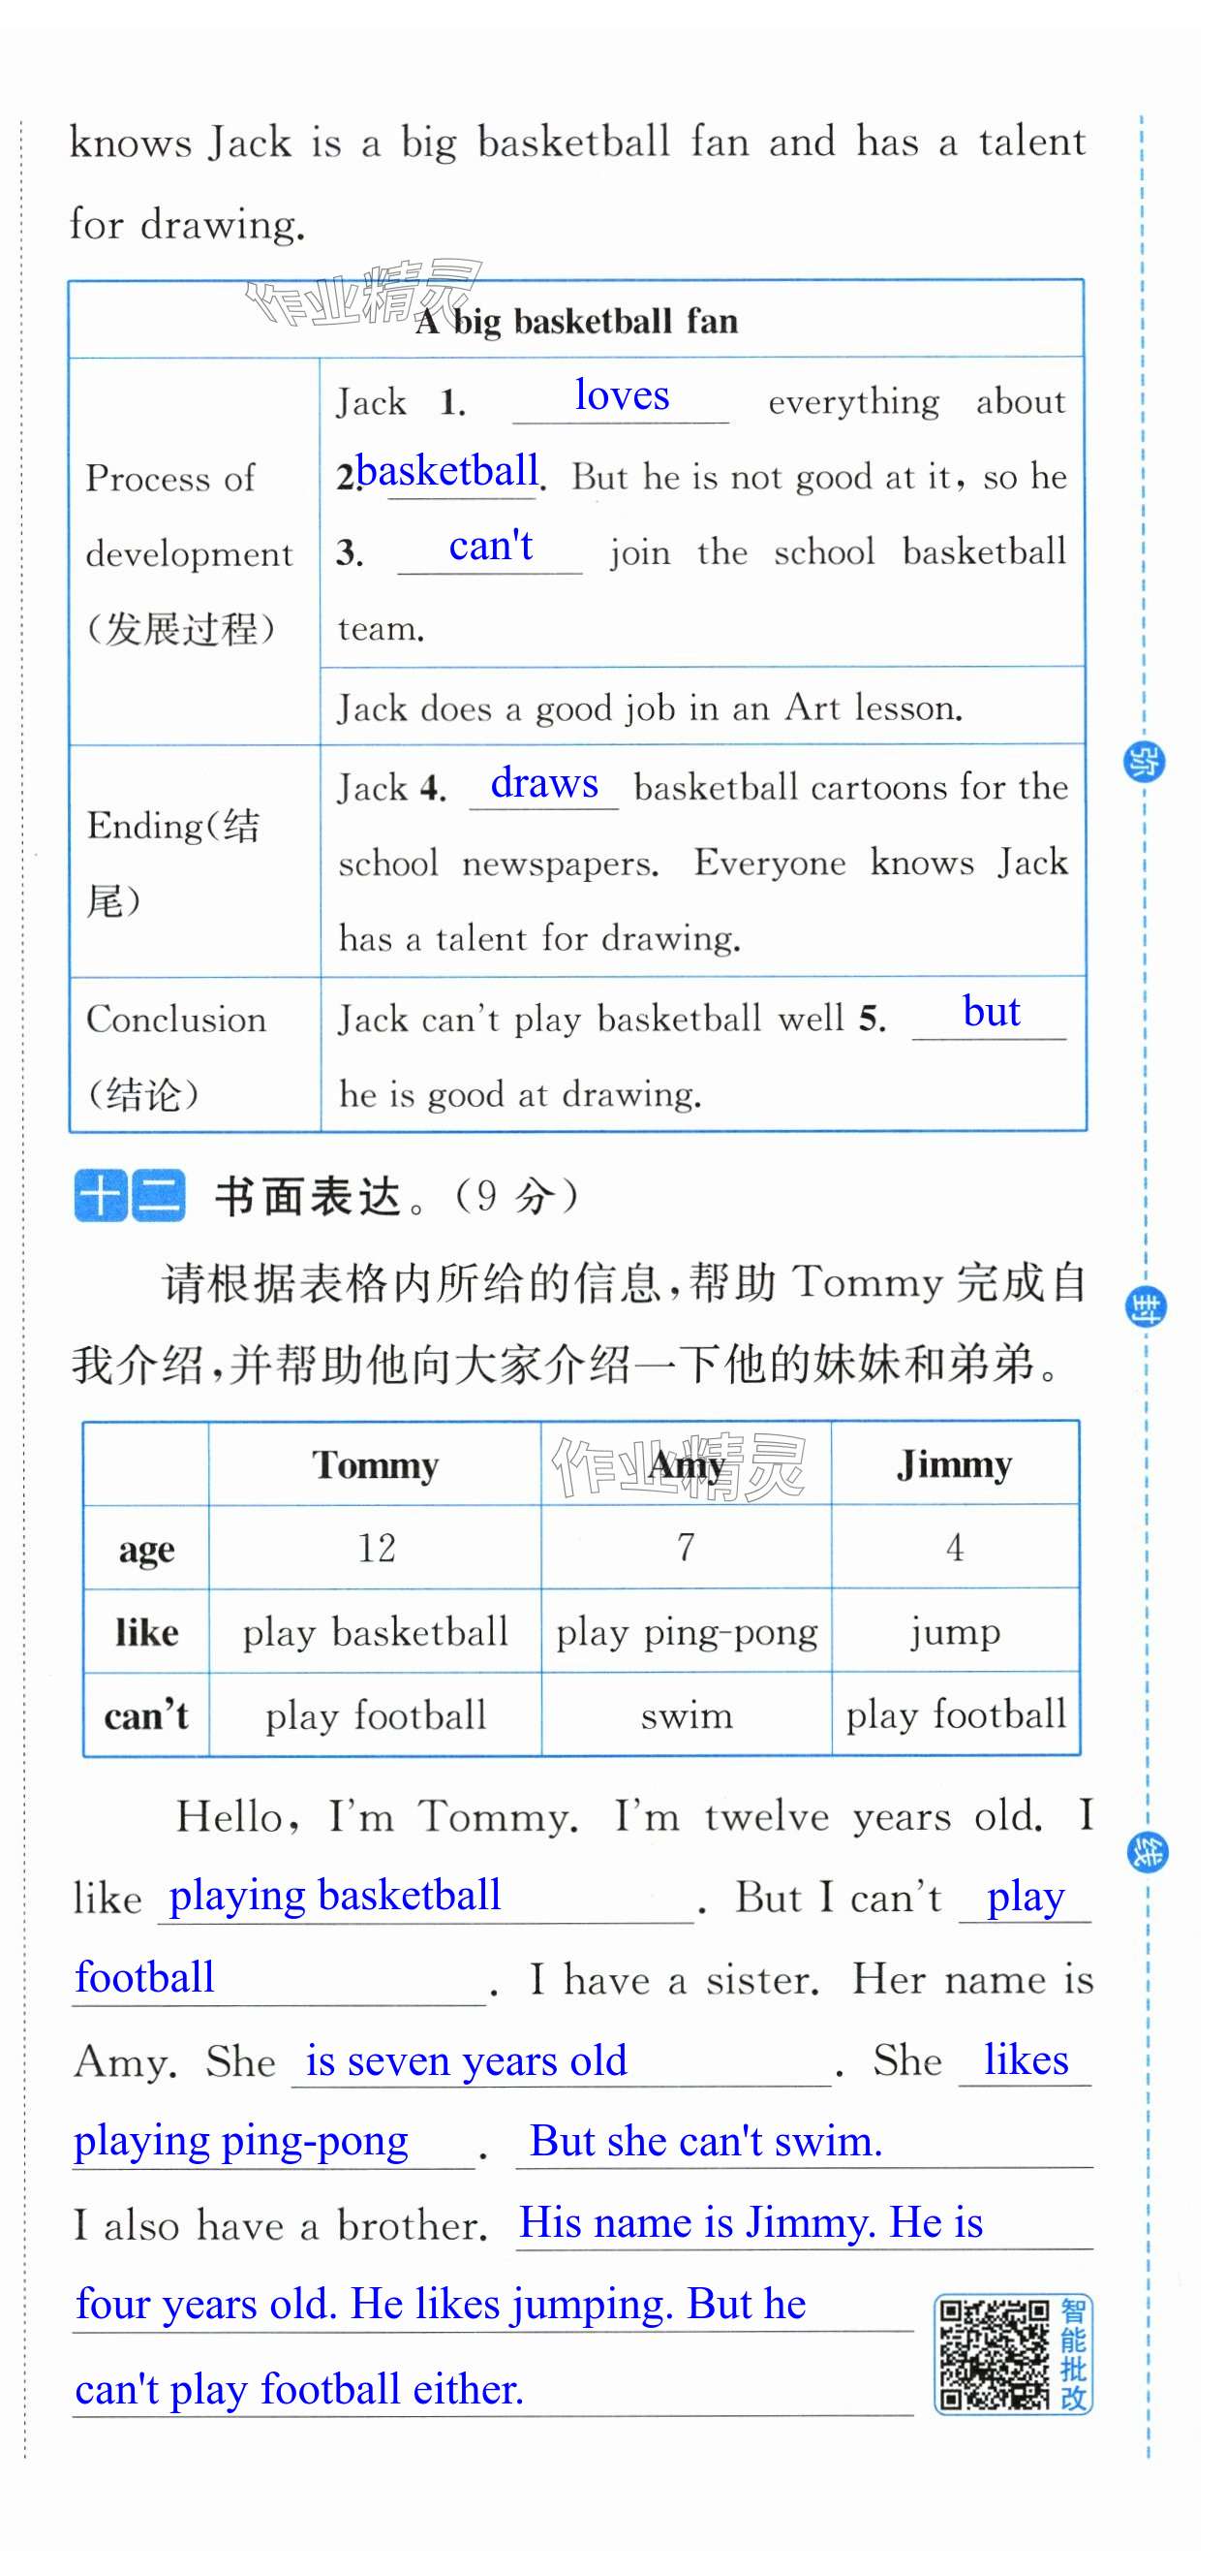Viewport: 1226px width, 2576px height.
Task: Click the answer 'playing basketball'
Action: (x=335, y=1897)
